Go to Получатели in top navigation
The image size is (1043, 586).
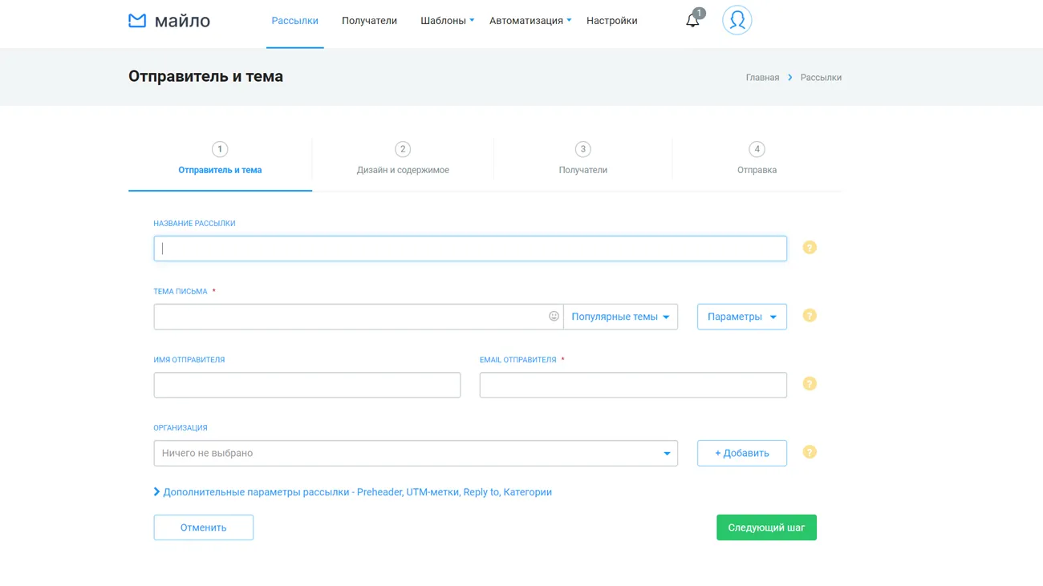(x=369, y=21)
